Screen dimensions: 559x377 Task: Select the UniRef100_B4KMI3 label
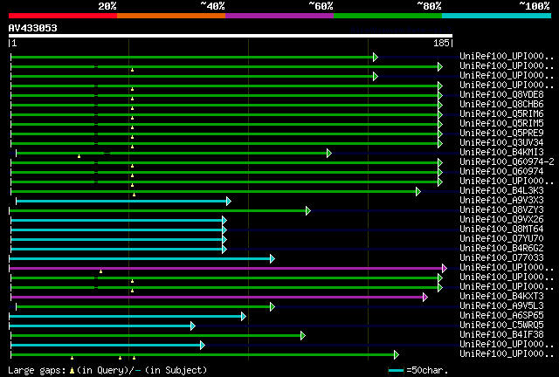pos(501,153)
